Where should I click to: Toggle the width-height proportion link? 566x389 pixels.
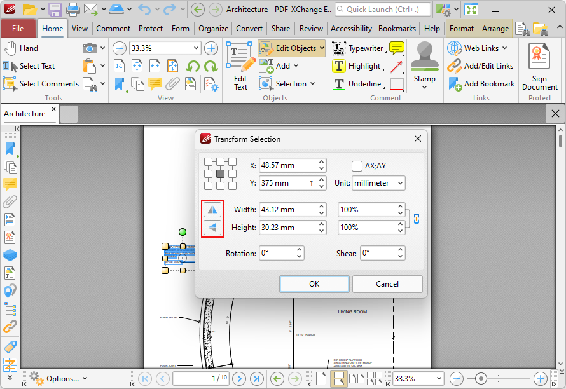[x=416, y=219]
